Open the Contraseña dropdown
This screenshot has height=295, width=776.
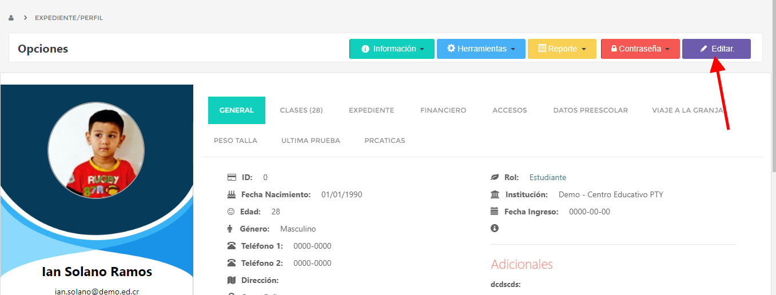point(640,49)
